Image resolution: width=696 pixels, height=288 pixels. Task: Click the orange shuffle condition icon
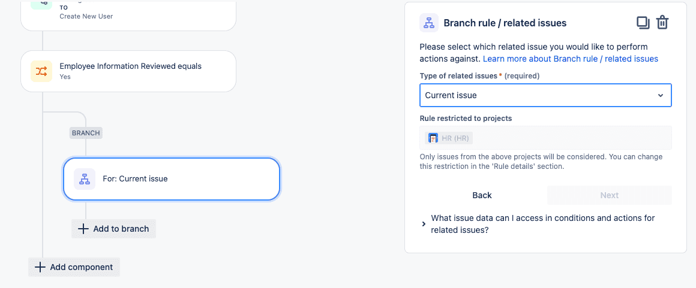pos(41,71)
